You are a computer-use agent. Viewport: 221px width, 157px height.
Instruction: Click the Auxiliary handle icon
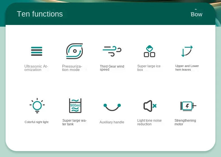112,107
